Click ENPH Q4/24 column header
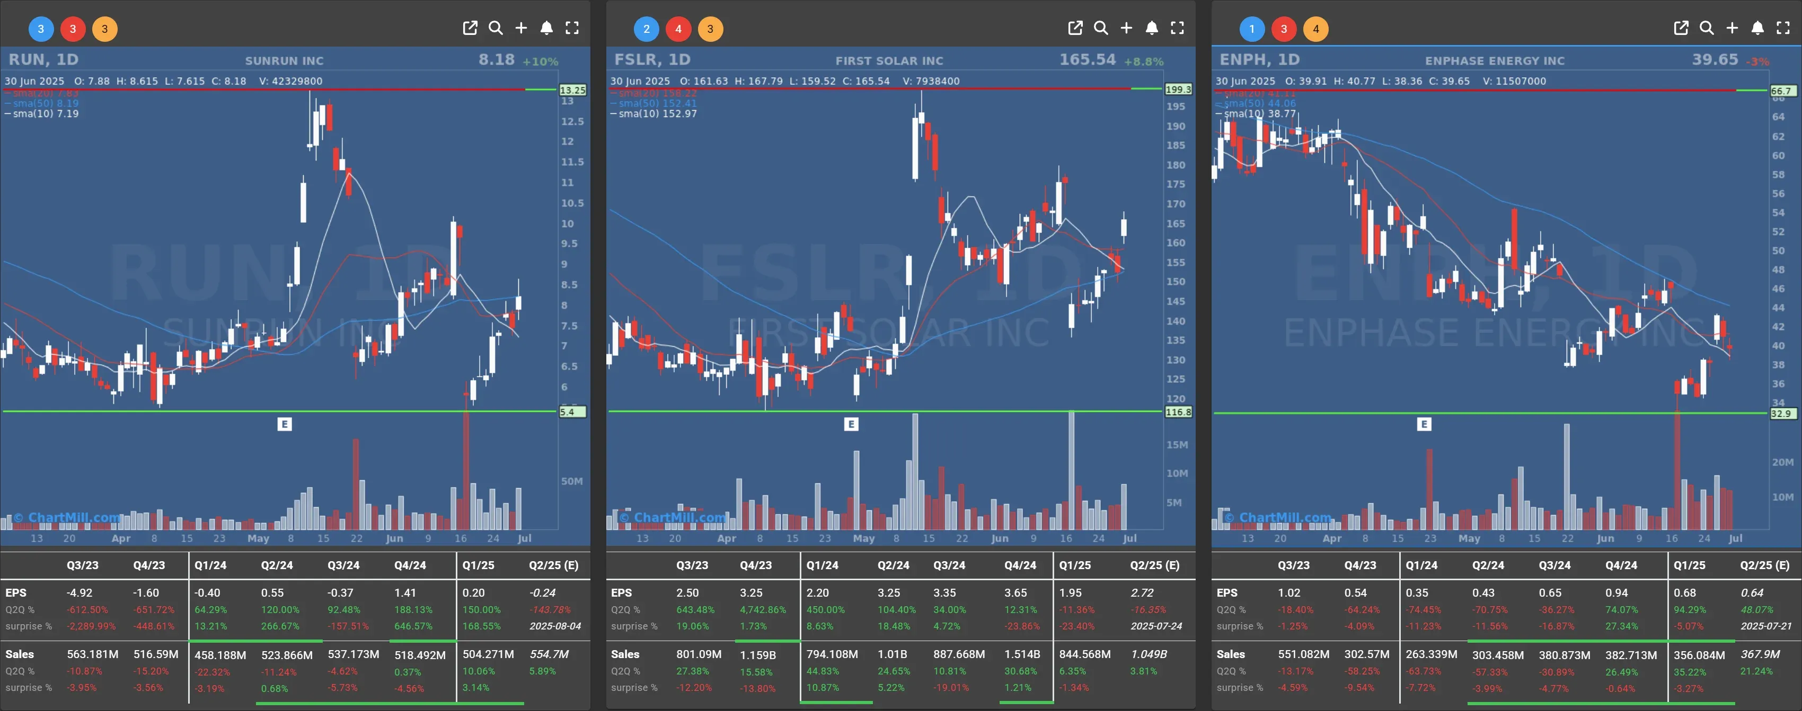 click(x=1621, y=565)
